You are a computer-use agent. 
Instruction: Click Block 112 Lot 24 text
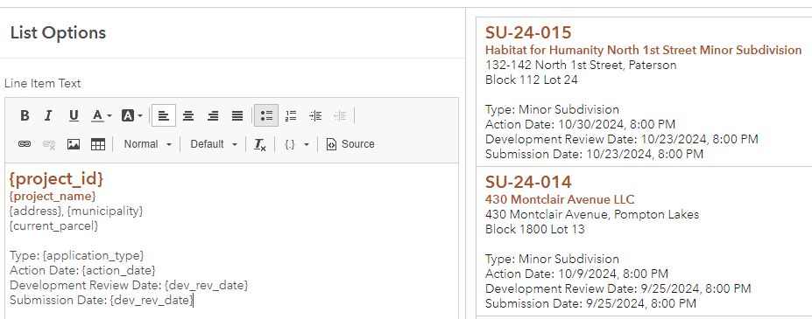click(532, 80)
